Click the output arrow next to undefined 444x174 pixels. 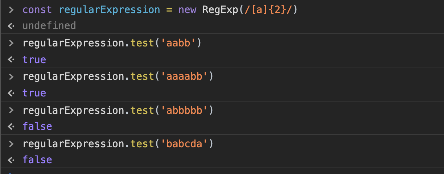tap(11, 26)
